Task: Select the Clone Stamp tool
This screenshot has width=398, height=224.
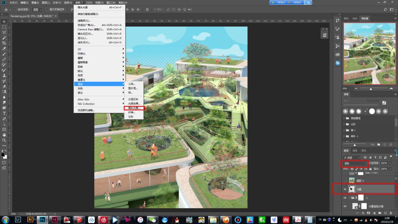Action: point(4,76)
